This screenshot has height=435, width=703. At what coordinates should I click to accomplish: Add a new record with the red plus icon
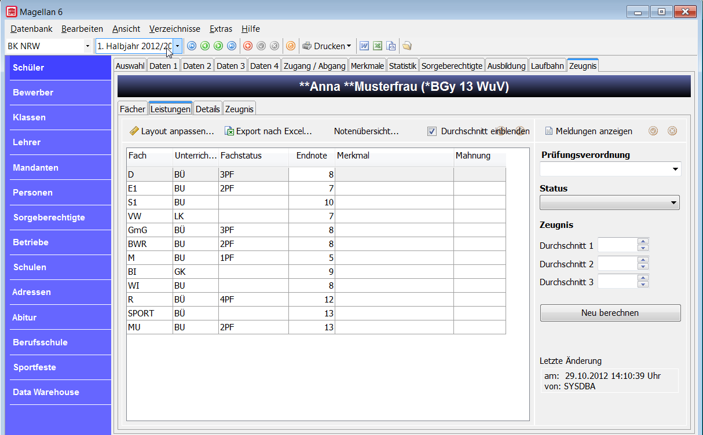[248, 46]
